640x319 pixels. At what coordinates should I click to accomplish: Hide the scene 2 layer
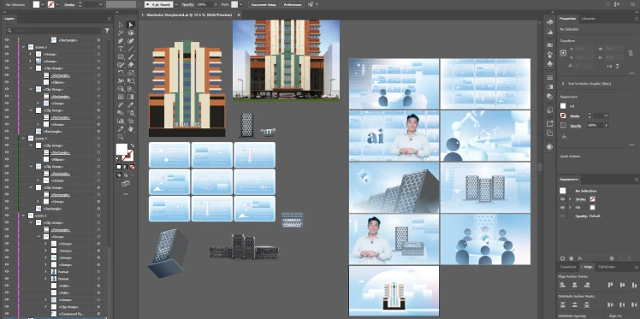point(7,139)
